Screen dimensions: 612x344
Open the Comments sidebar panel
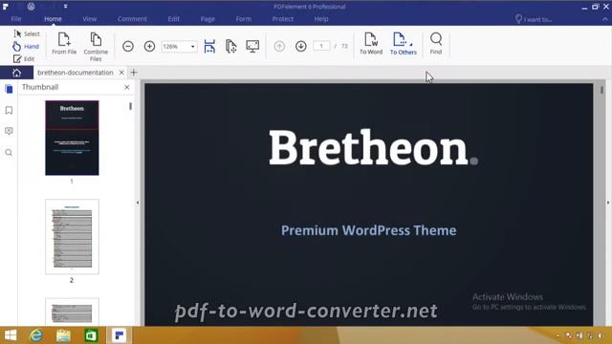coord(9,131)
